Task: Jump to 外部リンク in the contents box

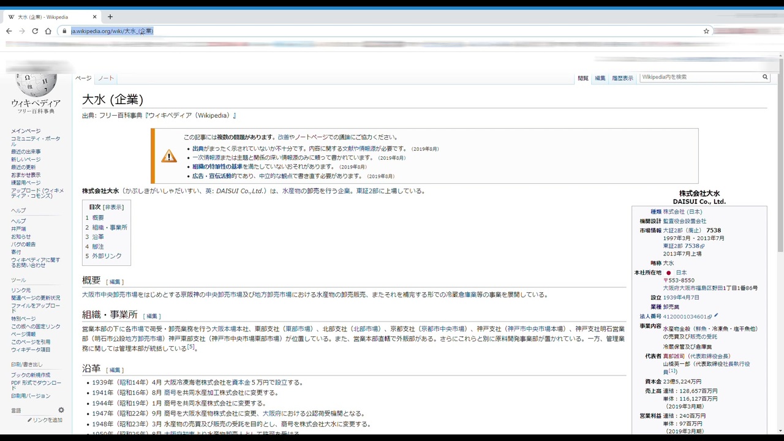Action: pyautogui.click(x=107, y=256)
